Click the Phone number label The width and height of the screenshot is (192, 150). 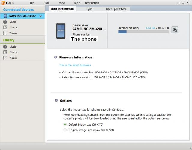click(x=81, y=34)
